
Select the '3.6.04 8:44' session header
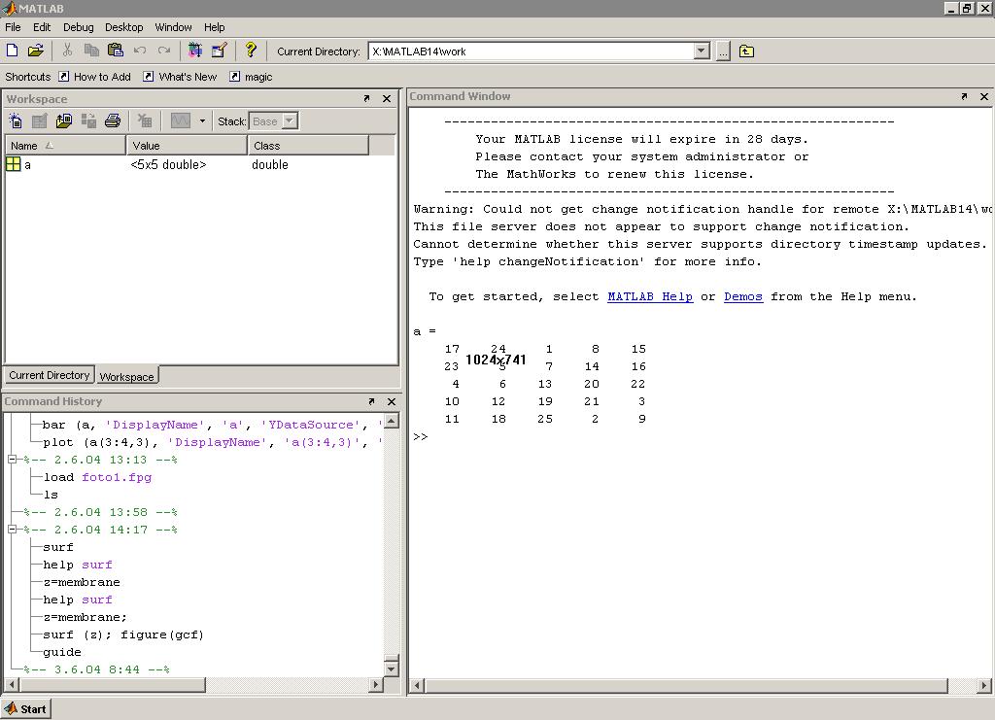click(96, 669)
